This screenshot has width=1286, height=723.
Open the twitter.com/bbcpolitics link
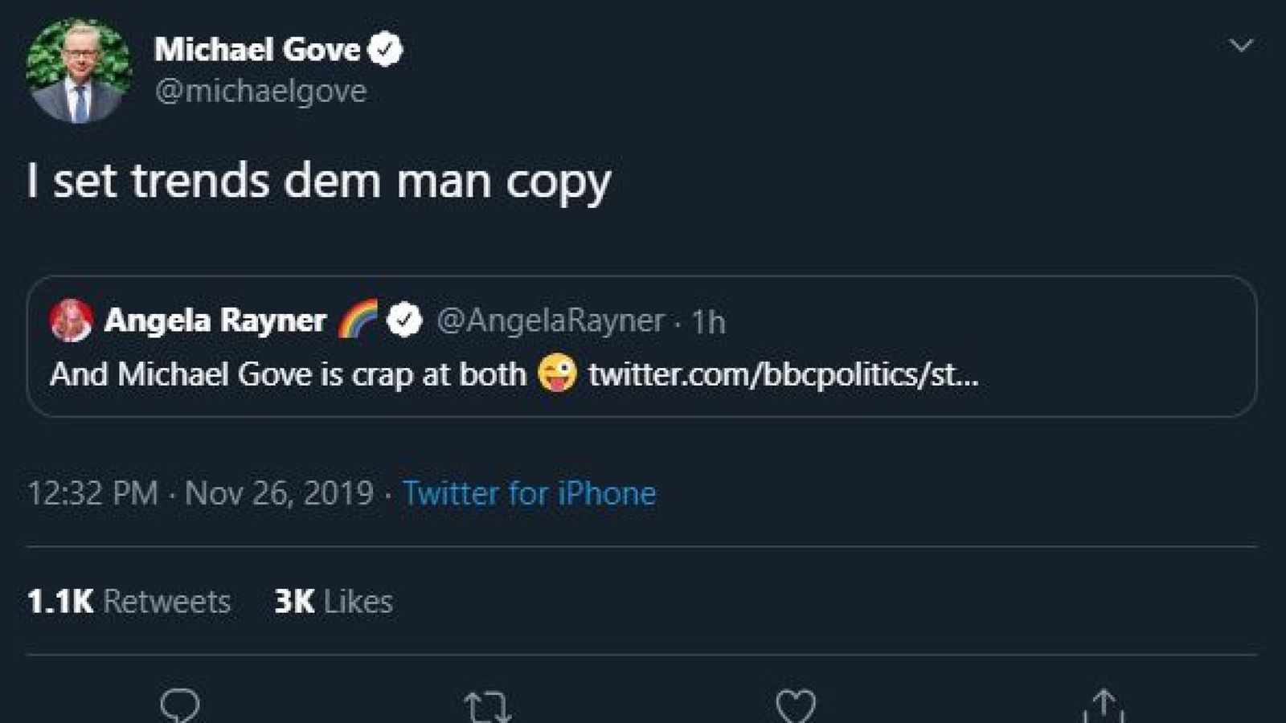(784, 374)
